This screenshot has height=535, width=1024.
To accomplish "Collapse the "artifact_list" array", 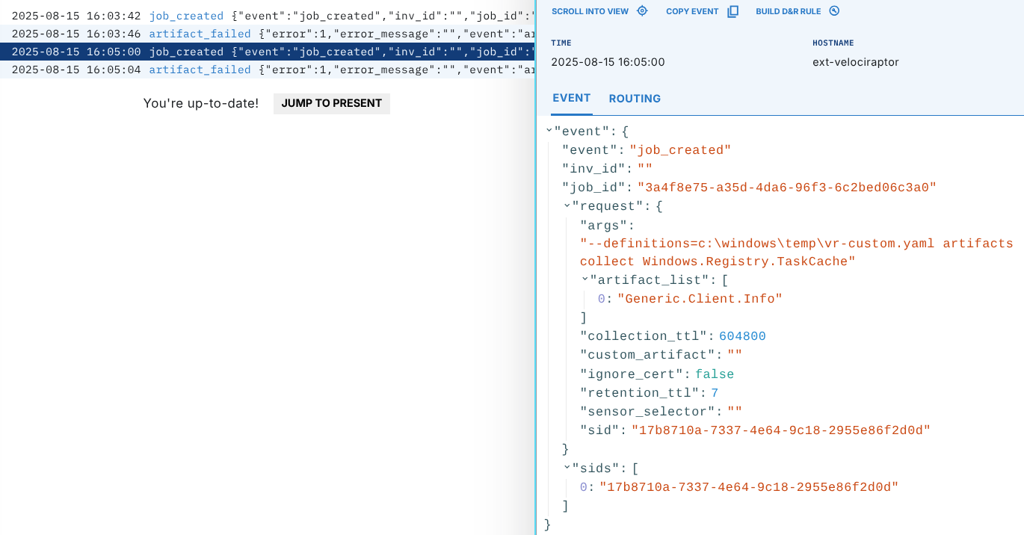I will 585,279.
